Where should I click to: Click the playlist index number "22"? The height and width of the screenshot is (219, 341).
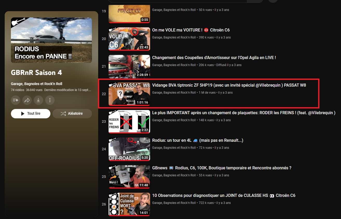click(x=104, y=94)
